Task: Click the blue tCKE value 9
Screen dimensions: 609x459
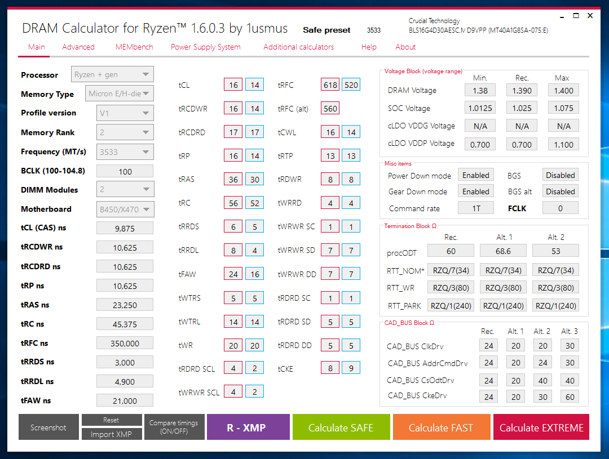Action: click(x=351, y=368)
